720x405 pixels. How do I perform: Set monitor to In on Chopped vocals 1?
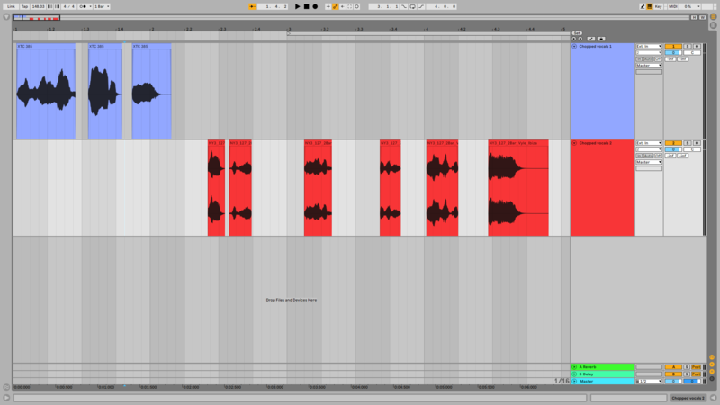tap(639, 59)
